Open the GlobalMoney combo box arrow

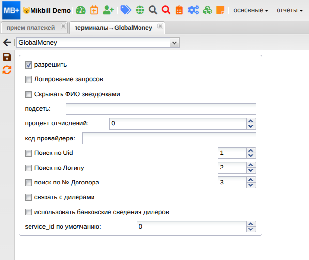[175, 43]
